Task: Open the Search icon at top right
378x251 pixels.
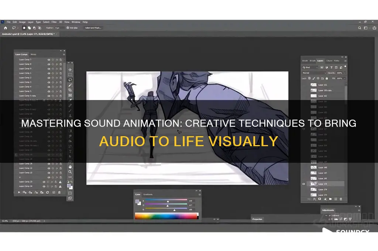Action: tap(360, 28)
